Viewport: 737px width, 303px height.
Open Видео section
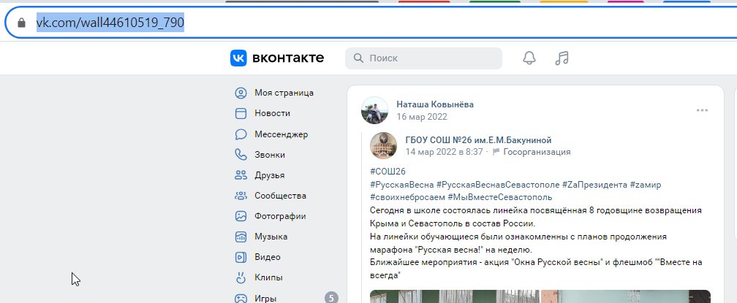click(268, 257)
